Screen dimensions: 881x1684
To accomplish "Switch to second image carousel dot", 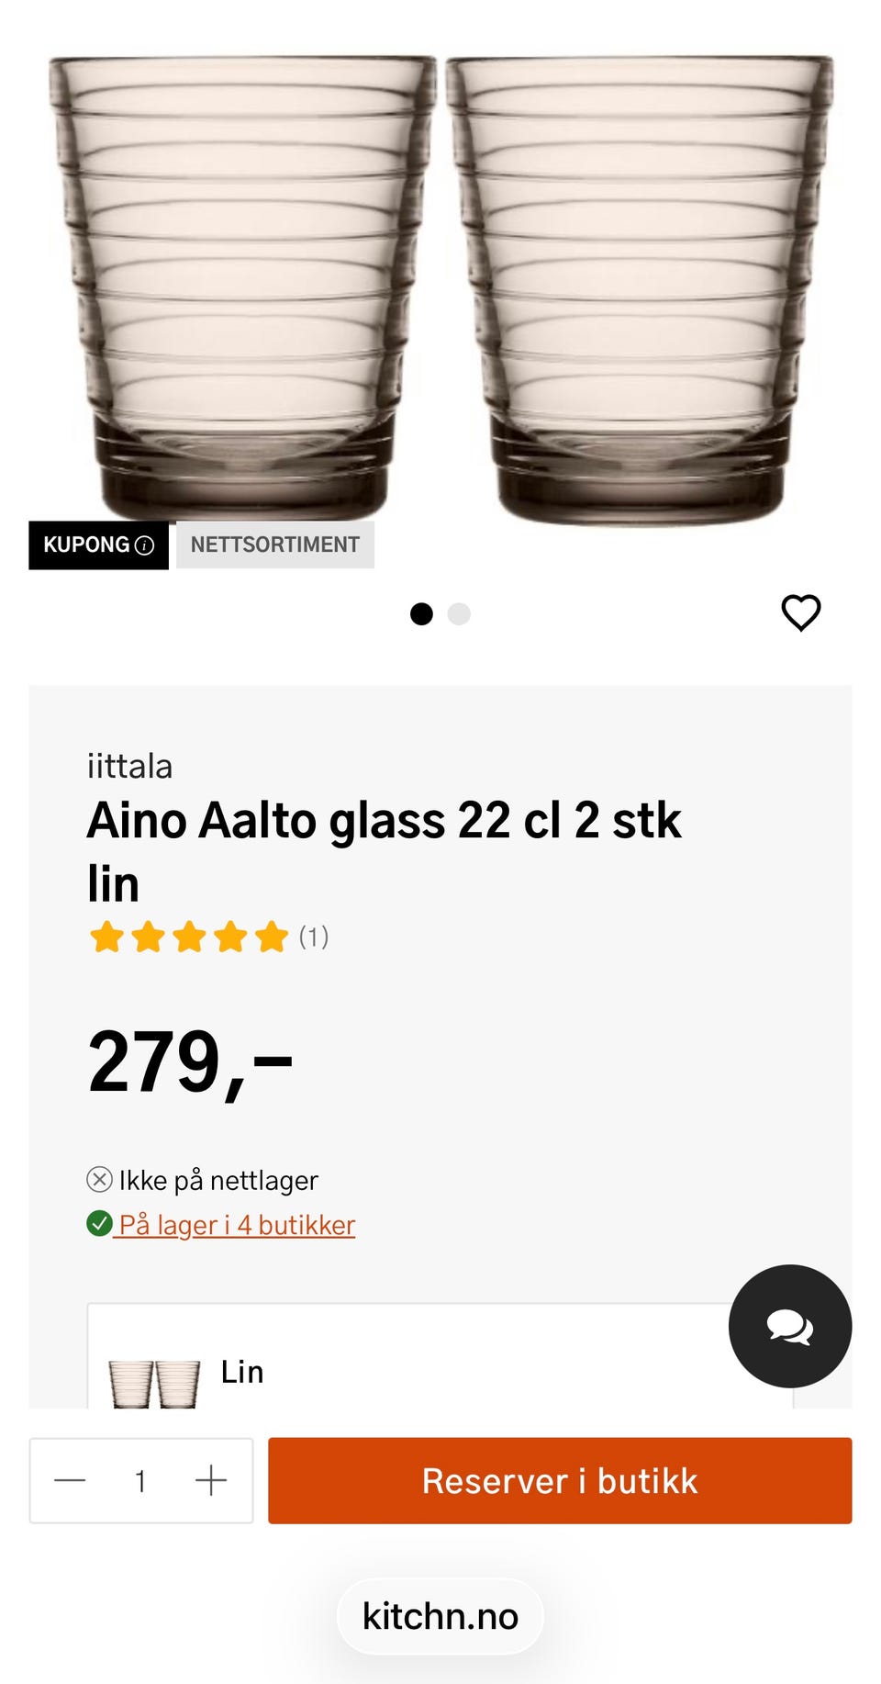I will tap(459, 613).
